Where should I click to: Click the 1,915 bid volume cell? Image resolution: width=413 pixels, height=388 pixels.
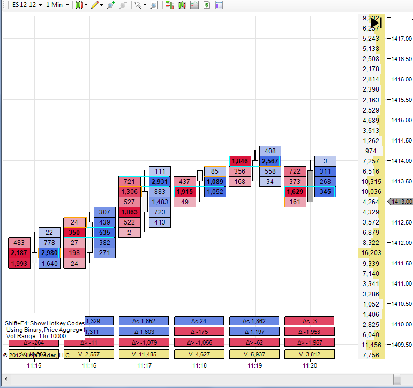pos(185,192)
